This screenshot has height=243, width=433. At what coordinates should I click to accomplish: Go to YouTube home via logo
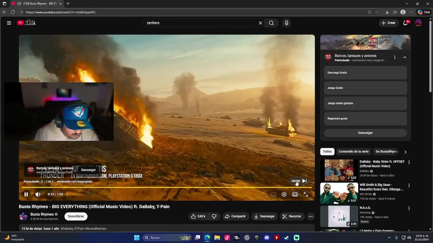point(26,23)
